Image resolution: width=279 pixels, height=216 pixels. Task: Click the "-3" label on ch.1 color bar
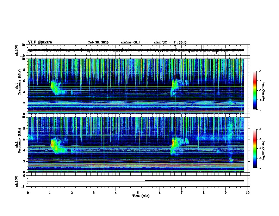[260, 71]
